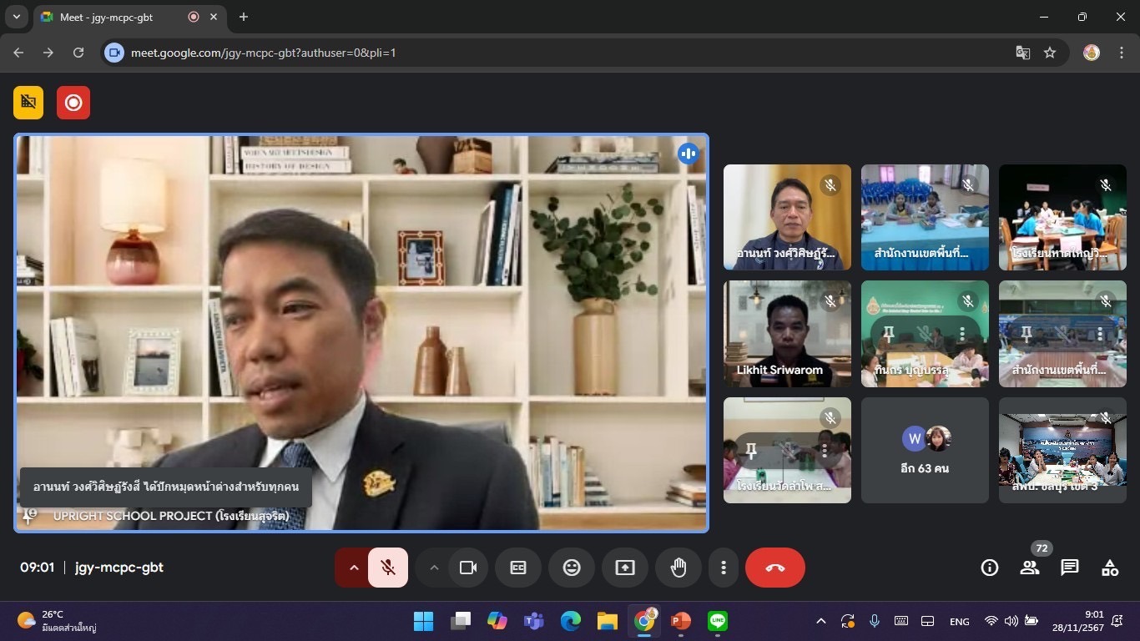Open the emoji reactions button
The width and height of the screenshot is (1140, 641).
572,568
